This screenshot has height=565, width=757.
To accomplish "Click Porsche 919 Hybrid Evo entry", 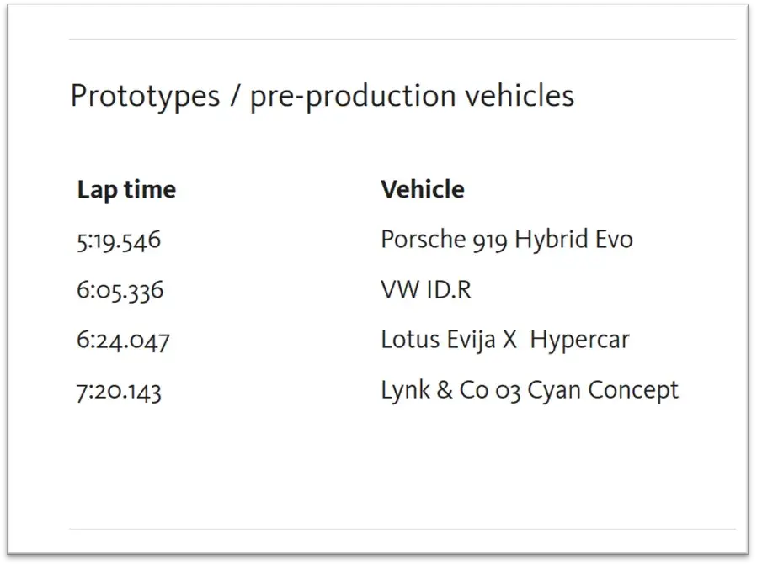I will 507,240.
